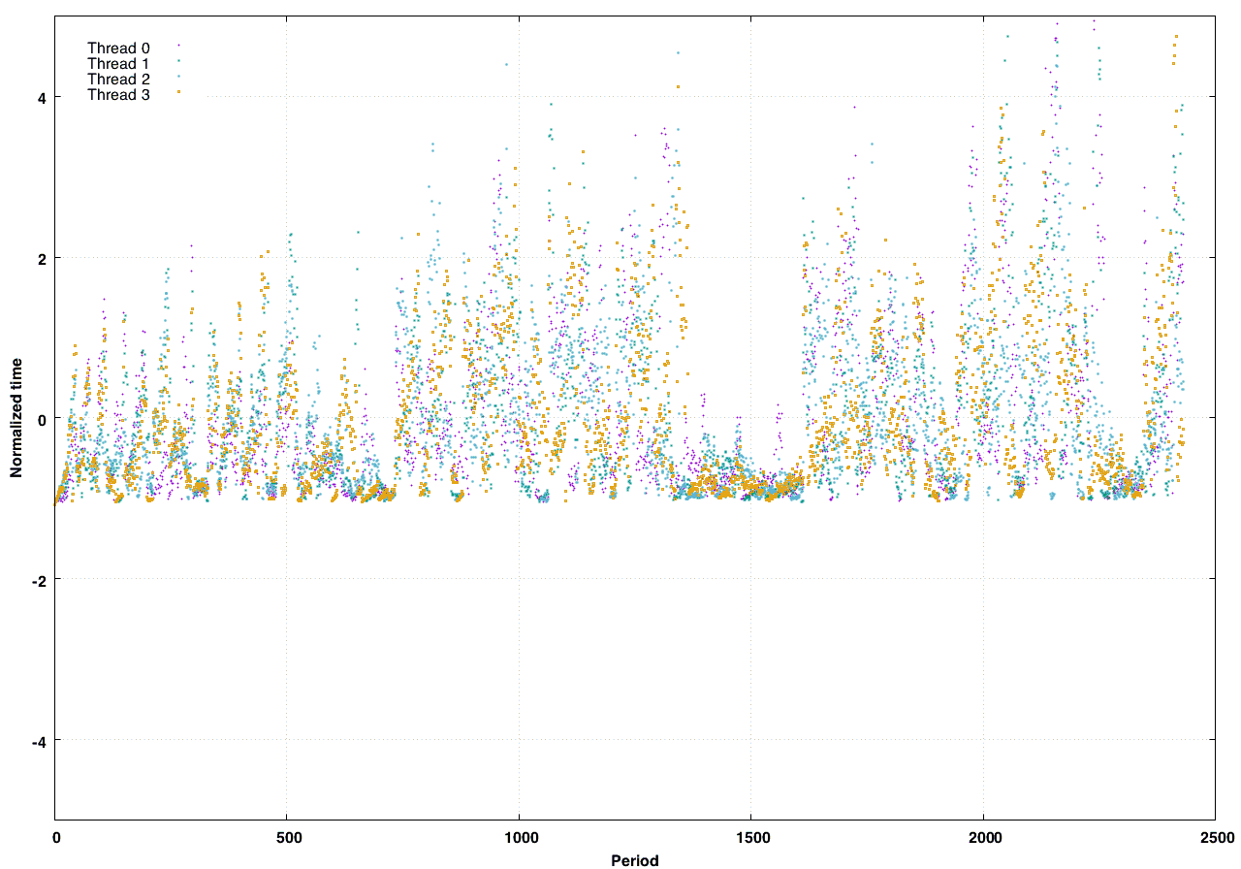Click the 'Period' x-axis title

[x=635, y=860]
